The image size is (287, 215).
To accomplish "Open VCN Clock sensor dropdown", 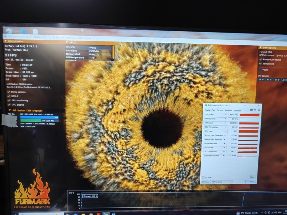I will point(225,123).
